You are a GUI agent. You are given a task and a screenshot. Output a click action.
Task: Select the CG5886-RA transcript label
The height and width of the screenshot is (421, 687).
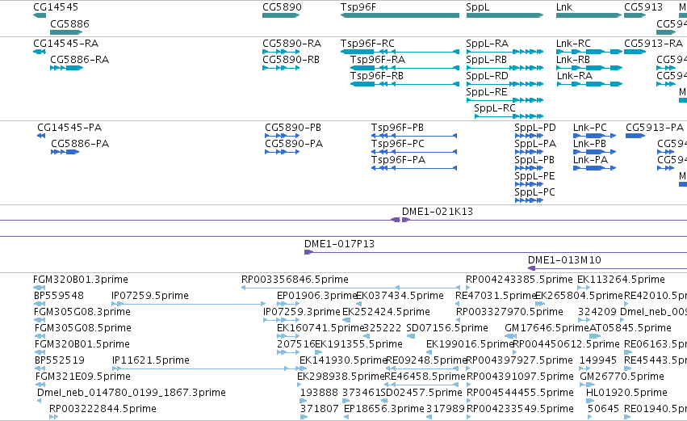[80, 60]
